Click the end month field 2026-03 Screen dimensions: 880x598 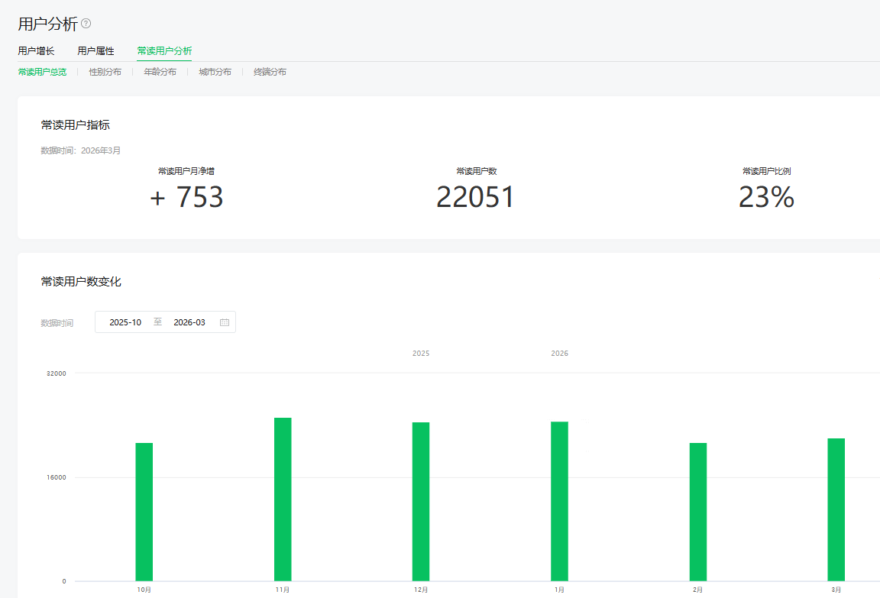189,322
